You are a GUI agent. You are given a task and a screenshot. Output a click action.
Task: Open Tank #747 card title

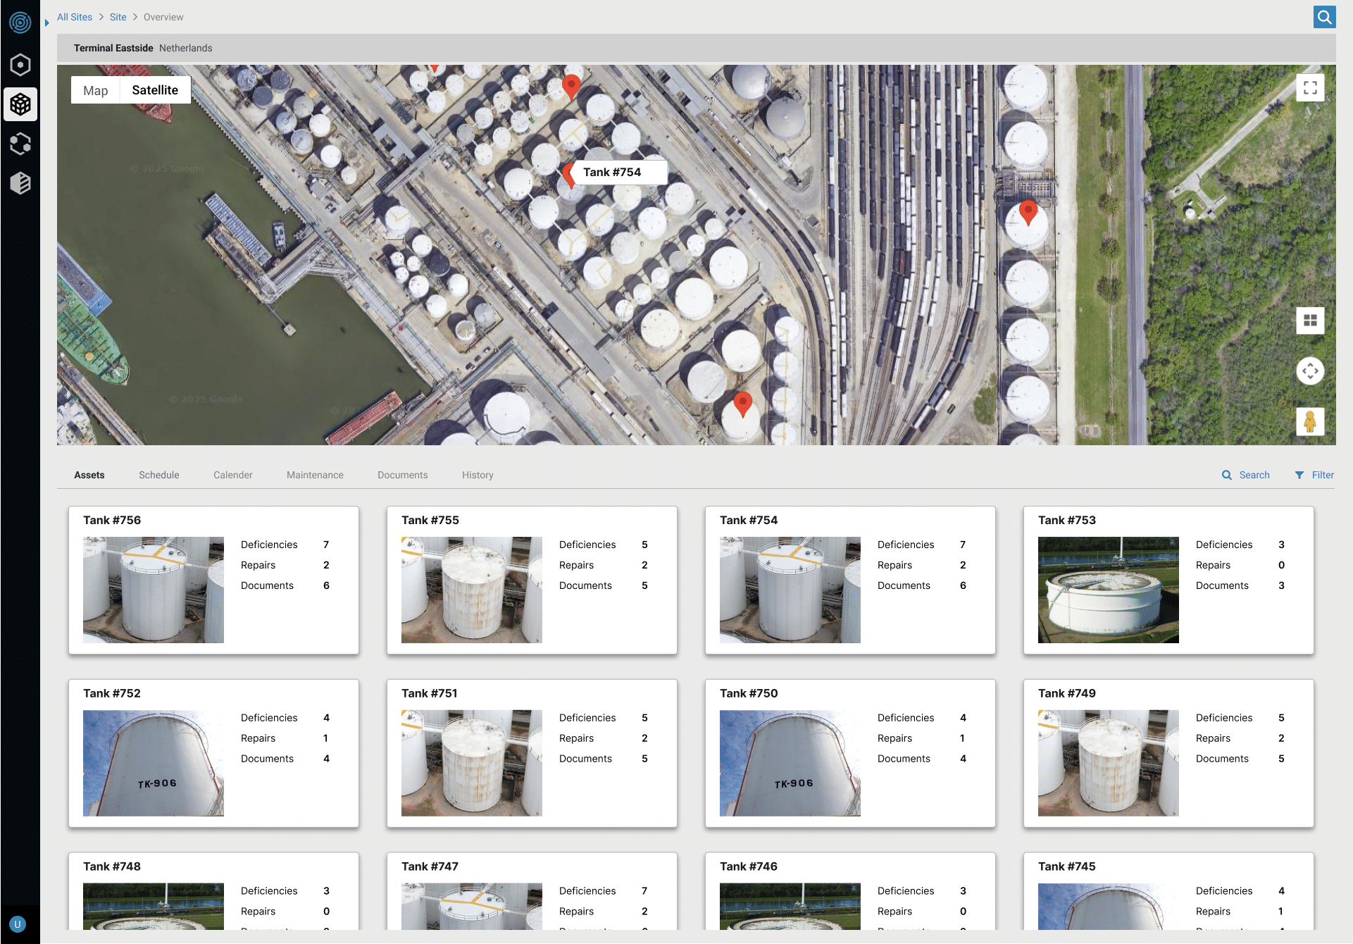pos(430,867)
